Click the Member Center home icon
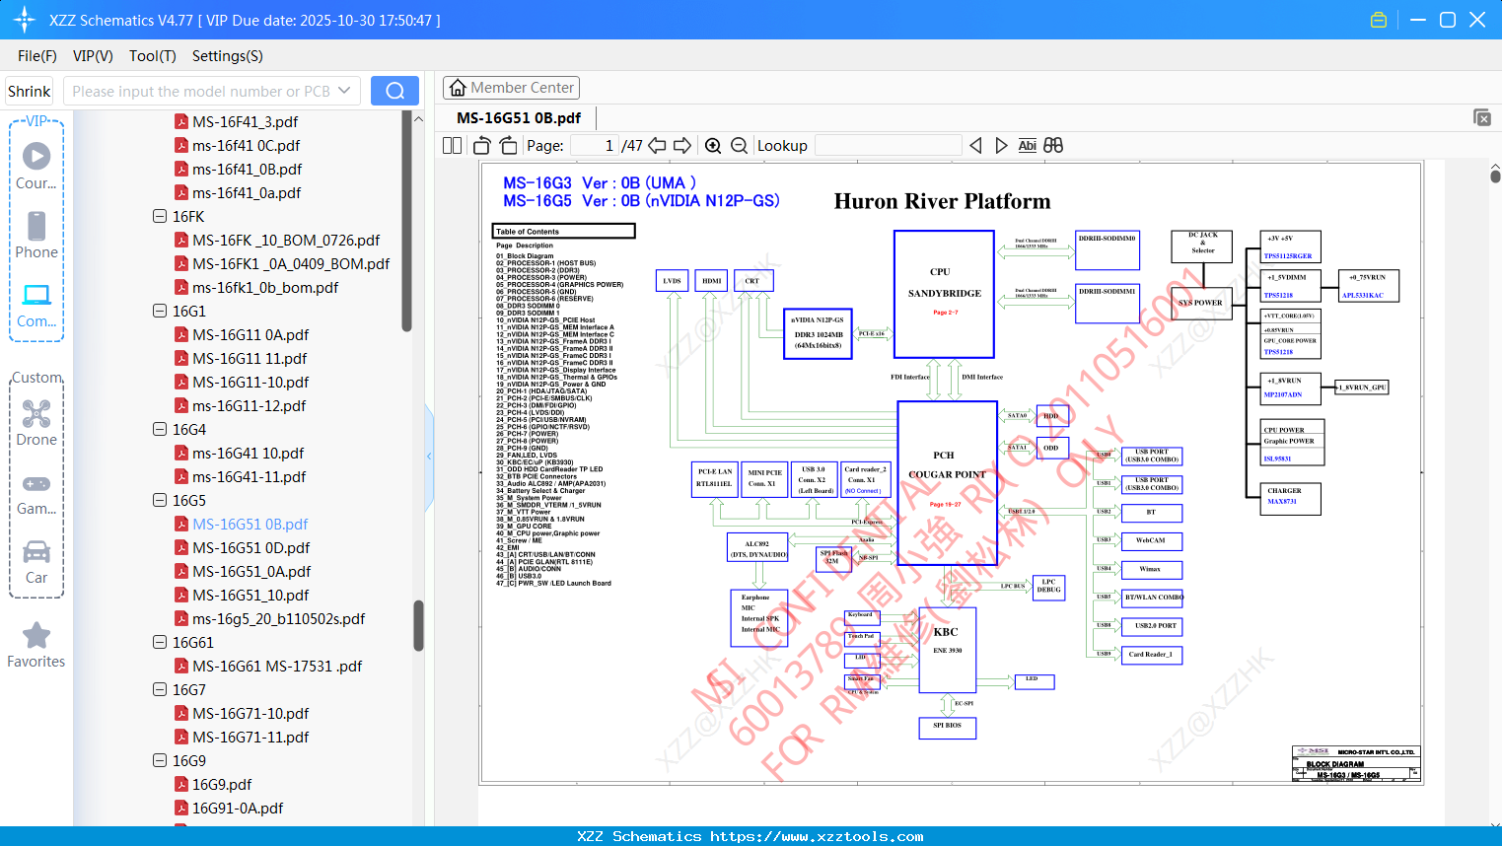This screenshot has width=1502, height=846. point(458,88)
